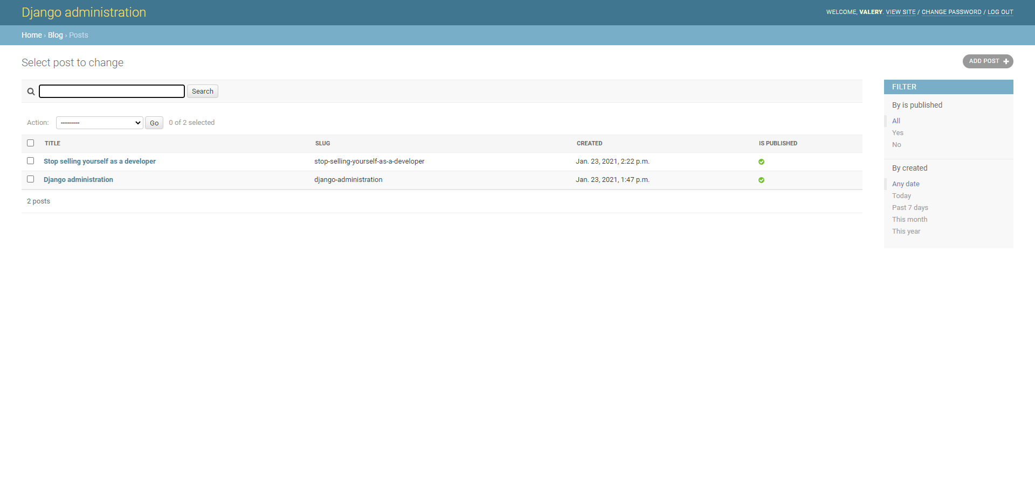Open the View Site link
Screen dimensions: 1035x499
point(901,12)
